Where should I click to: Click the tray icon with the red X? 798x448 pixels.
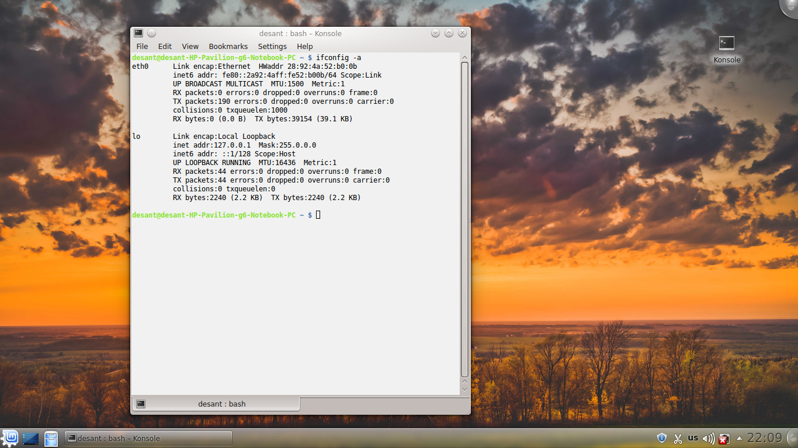[724, 438]
